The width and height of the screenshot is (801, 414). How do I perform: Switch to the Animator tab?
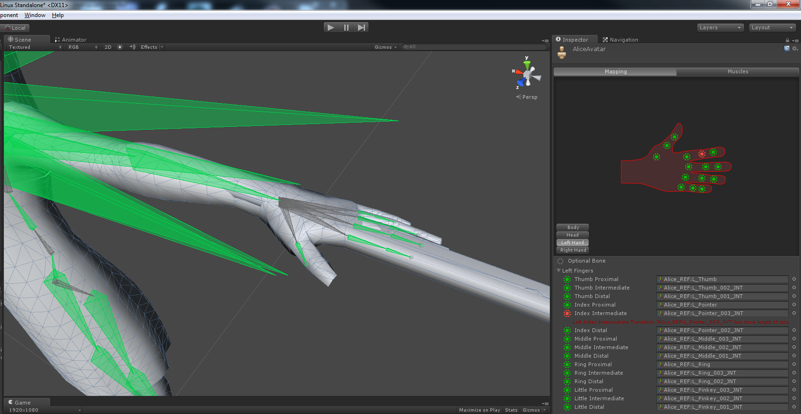[x=71, y=40]
